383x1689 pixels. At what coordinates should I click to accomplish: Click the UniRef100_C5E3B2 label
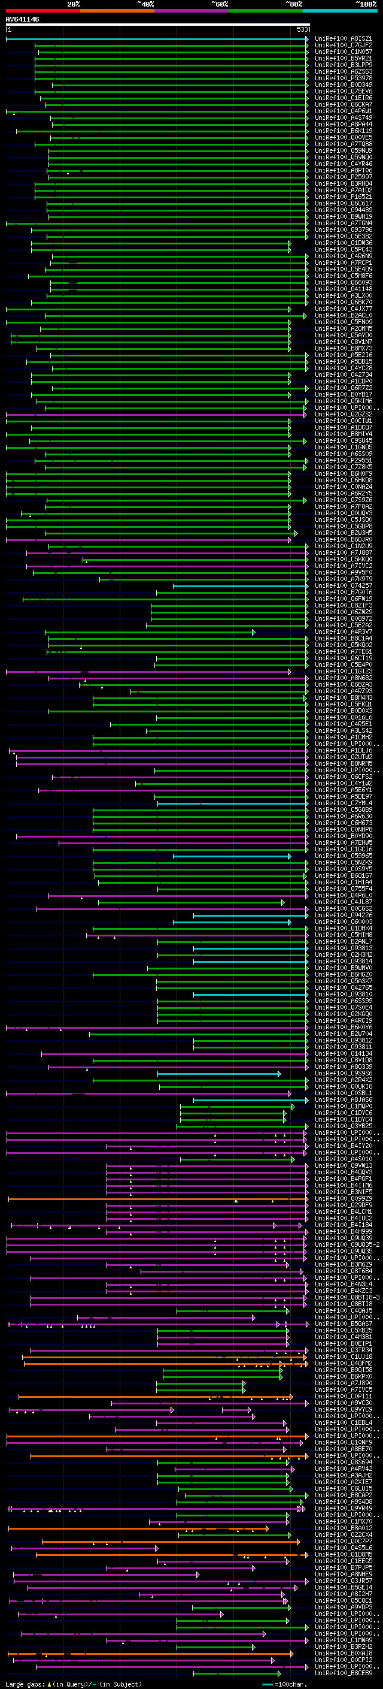343,236
